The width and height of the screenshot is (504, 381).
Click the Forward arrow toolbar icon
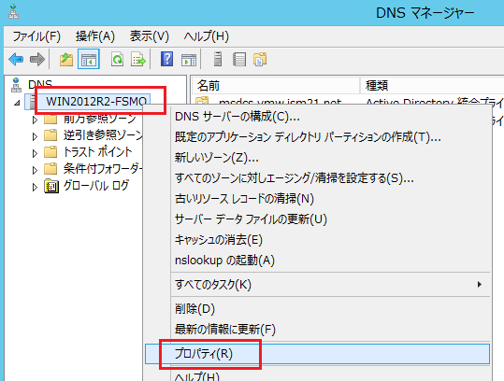37,60
